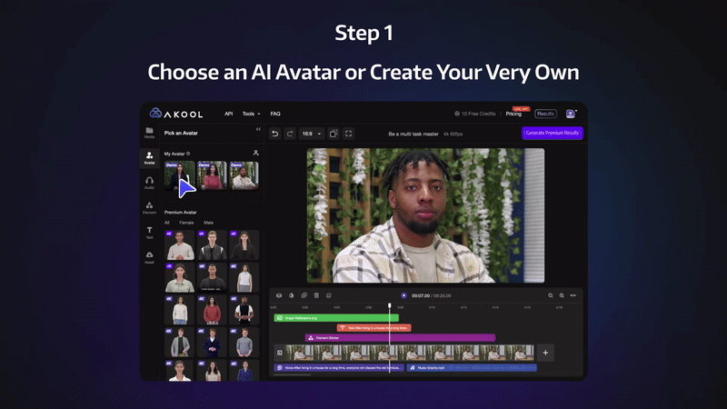
Task: Filter premium avatars by Male
Action: pyautogui.click(x=208, y=222)
